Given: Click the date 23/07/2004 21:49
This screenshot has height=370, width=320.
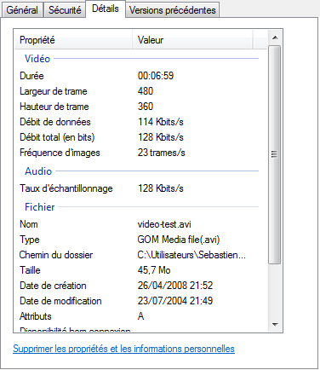Looking at the screenshot, I should (175, 301).
